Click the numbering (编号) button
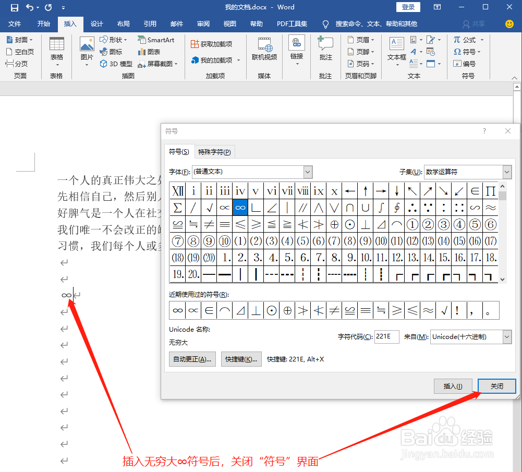Image resolution: width=522 pixels, height=472 pixels. pyautogui.click(x=465, y=64)
